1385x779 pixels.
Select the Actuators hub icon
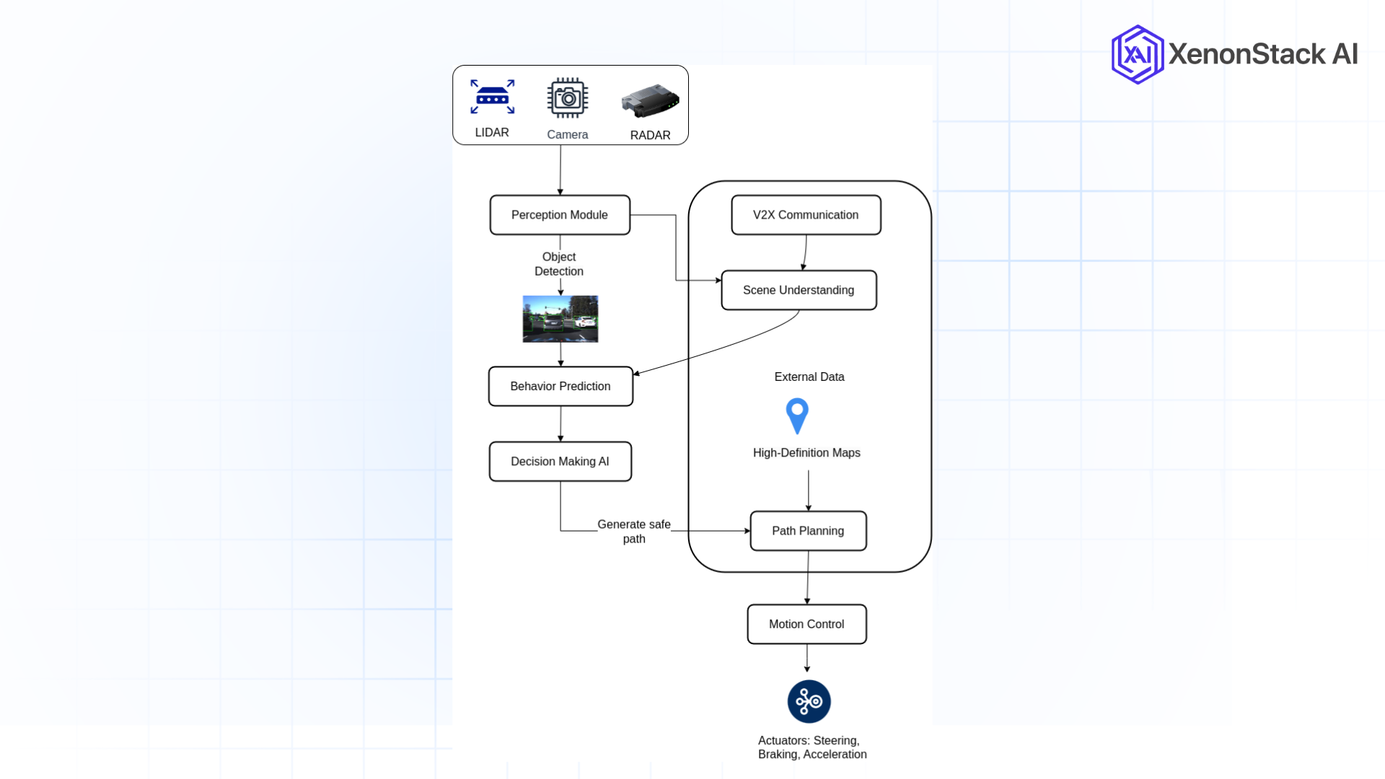point(808,700)
